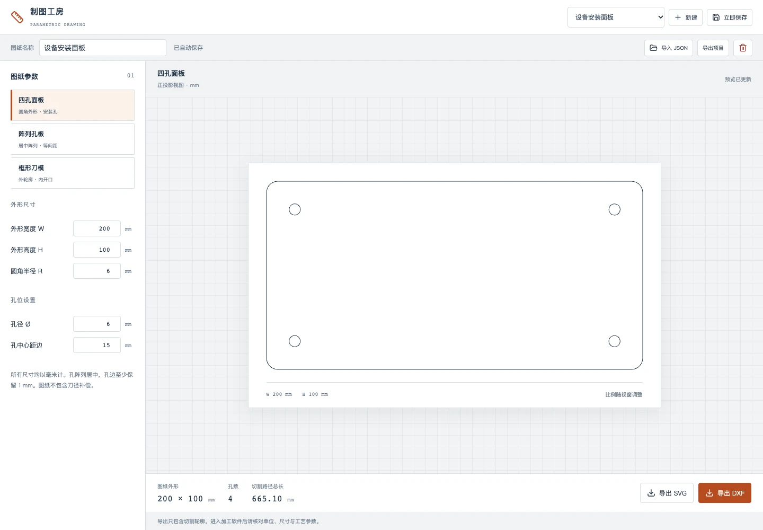763x530 pixels.
Task: Click the 比例随视窗调整 note
Action: (624, 394)
